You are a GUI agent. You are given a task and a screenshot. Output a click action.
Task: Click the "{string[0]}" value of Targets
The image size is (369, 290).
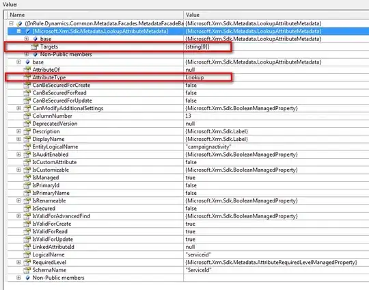pyautogui.click(x=197, y=47)
